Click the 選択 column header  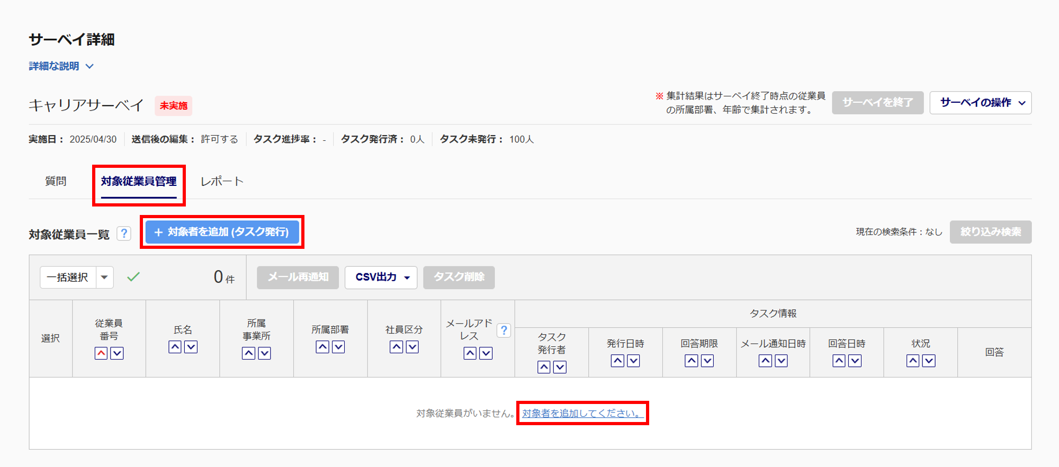point(50,338)
